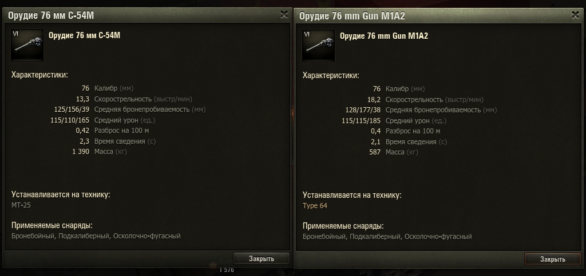Image resolution: width=586 pixels, height=276 pixels.
Task: Click Закрыть button in С-54М panel
Action: [x=261, y=258]
